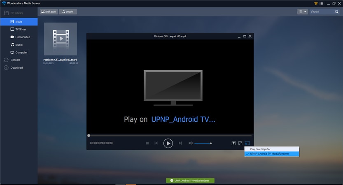Close the video player window
This screenshot has height=185, width=343.
(250, 36)
